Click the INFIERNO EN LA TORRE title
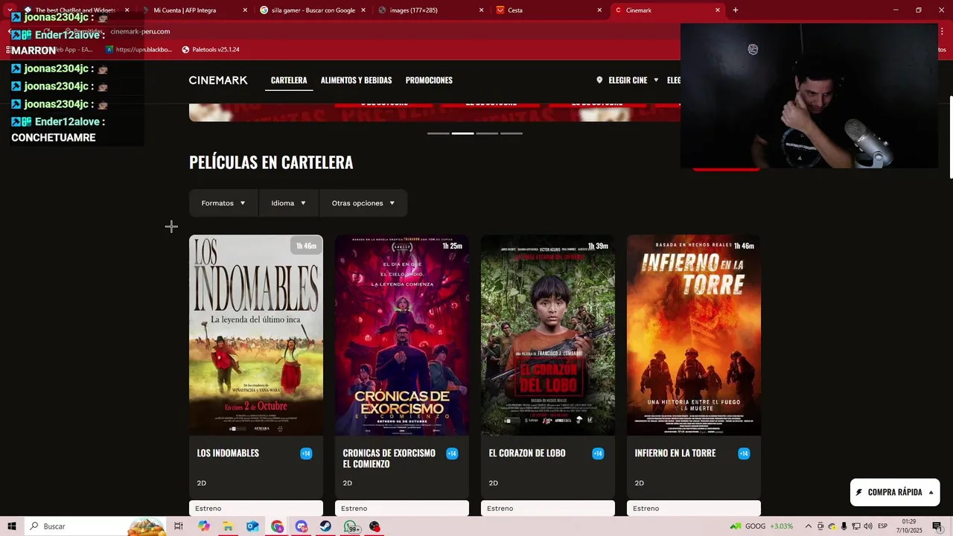The height and width of the screenshot is (536, 953). click(675, 453)
